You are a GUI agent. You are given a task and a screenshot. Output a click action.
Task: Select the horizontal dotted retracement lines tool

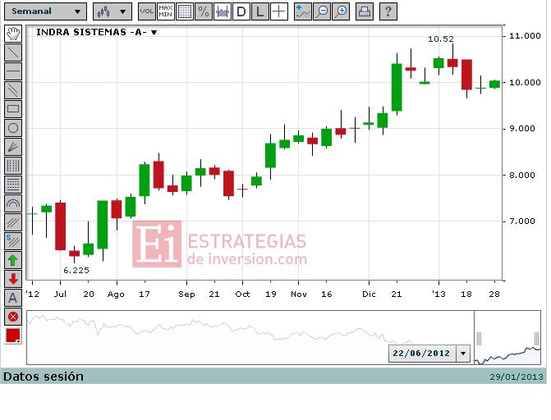(13, 185)
